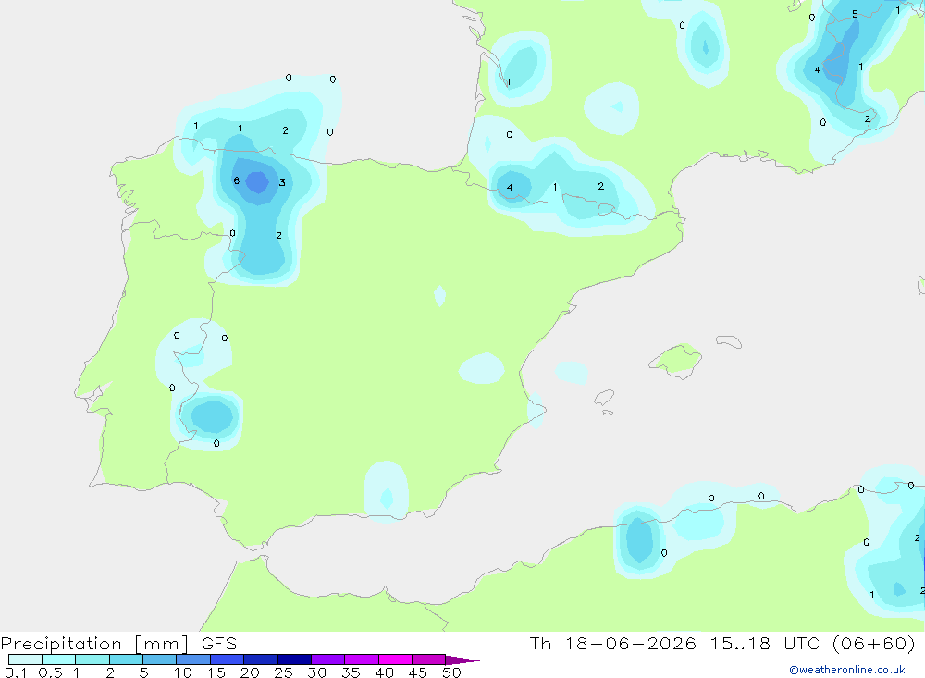This screenshot has width=925, height=678.
Task: Select the 1–2 mm legend swatch
Action: click(92, 660)
